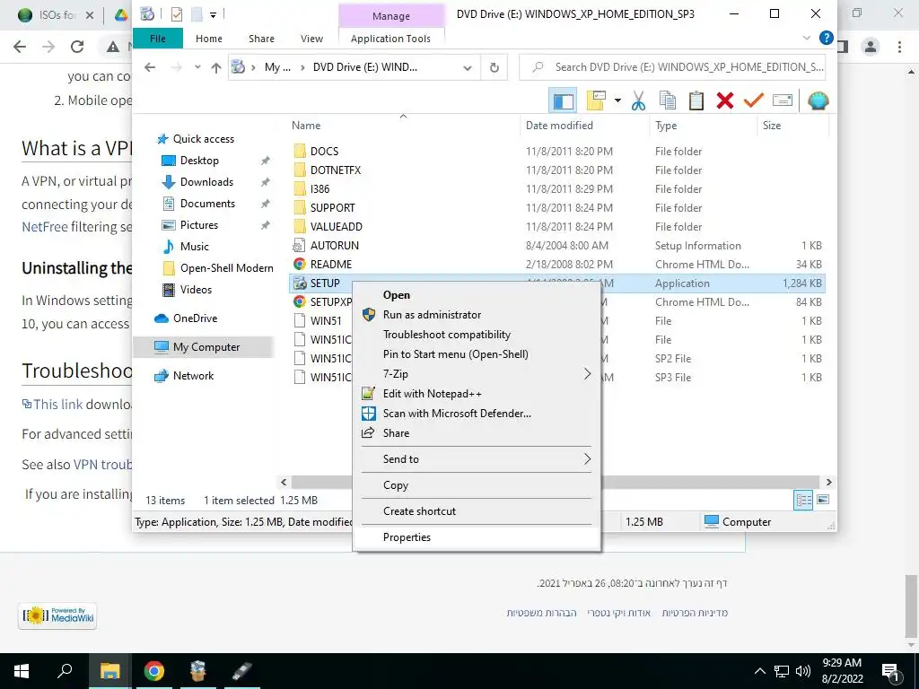Click the folder options toolbar icon
The height and width of the screenshot is (689, 919).
pos(596,100)
